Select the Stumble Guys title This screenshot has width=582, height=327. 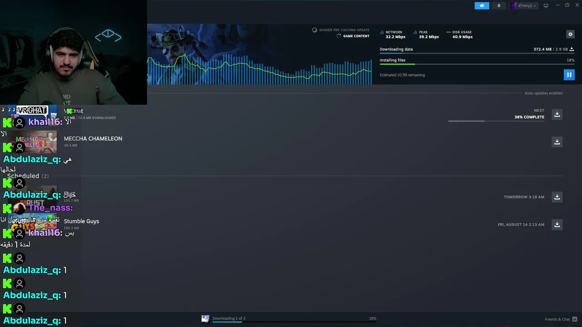point(81,221)
